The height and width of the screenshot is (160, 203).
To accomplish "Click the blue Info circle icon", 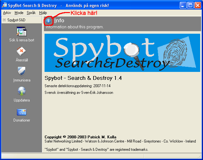I will click(48, 21).
